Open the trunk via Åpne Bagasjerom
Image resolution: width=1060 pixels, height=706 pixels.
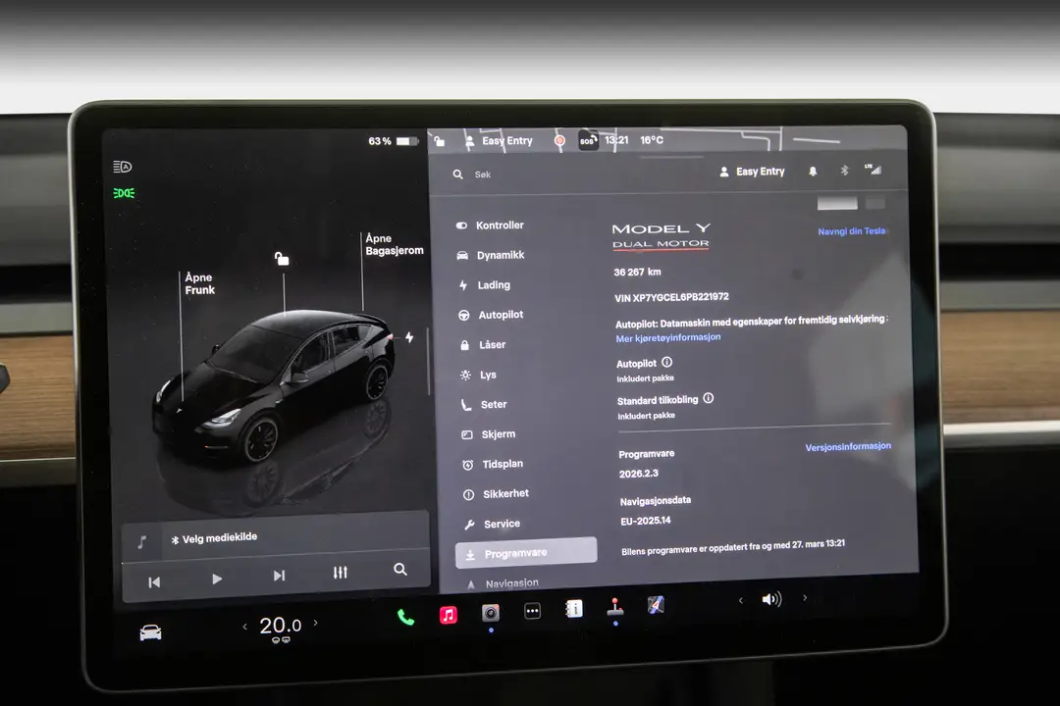click(395, 244)
